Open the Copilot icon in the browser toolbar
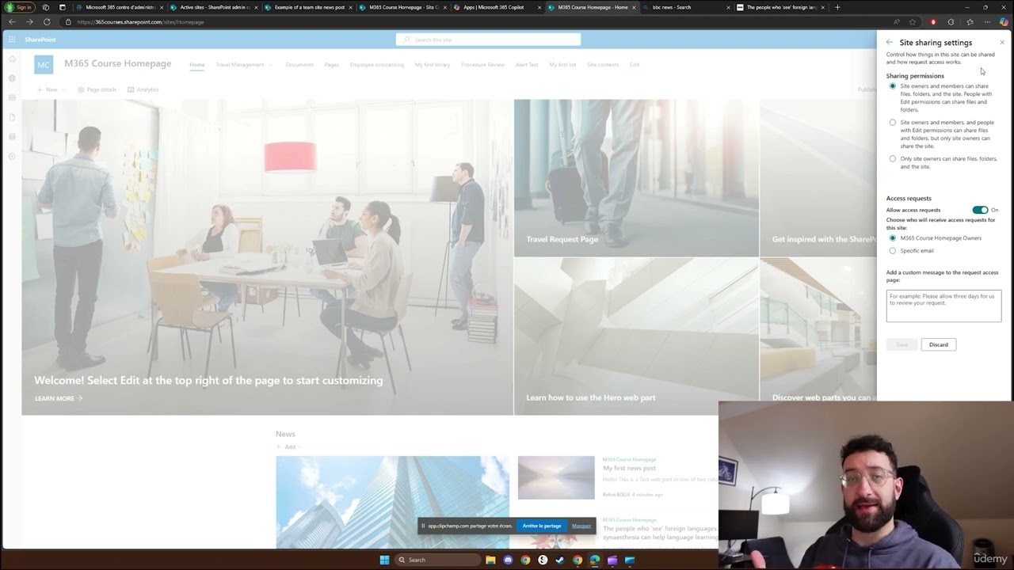 tap(1004, 22)
